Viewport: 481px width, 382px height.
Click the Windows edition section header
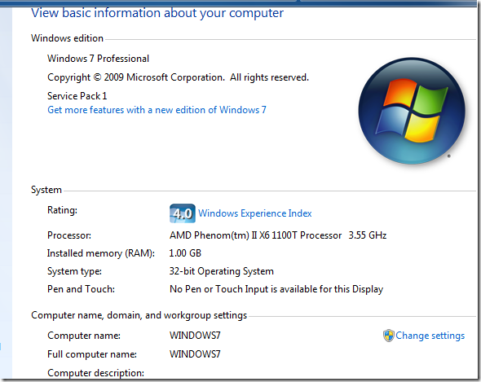click(67, 38)
